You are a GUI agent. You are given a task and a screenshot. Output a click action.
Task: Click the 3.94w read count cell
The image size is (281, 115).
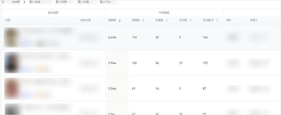pyautogui.click(x=112, y=63)
